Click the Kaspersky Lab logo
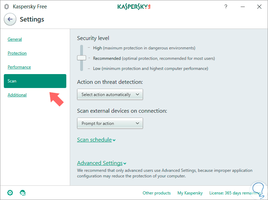This screenshot has height=200, width=268. (134, 7)
